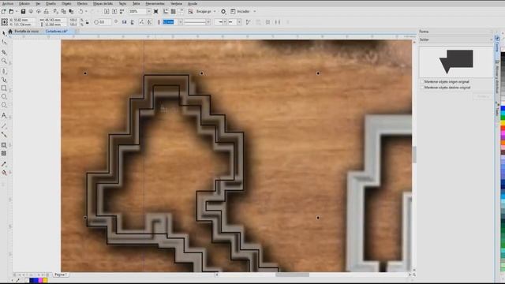Select the Interactive Fill tool

4,173
